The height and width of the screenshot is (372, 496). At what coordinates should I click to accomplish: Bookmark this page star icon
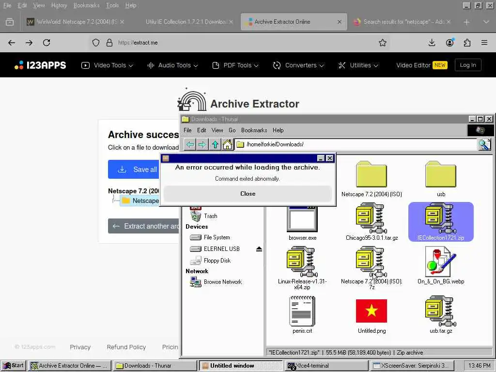383,43
